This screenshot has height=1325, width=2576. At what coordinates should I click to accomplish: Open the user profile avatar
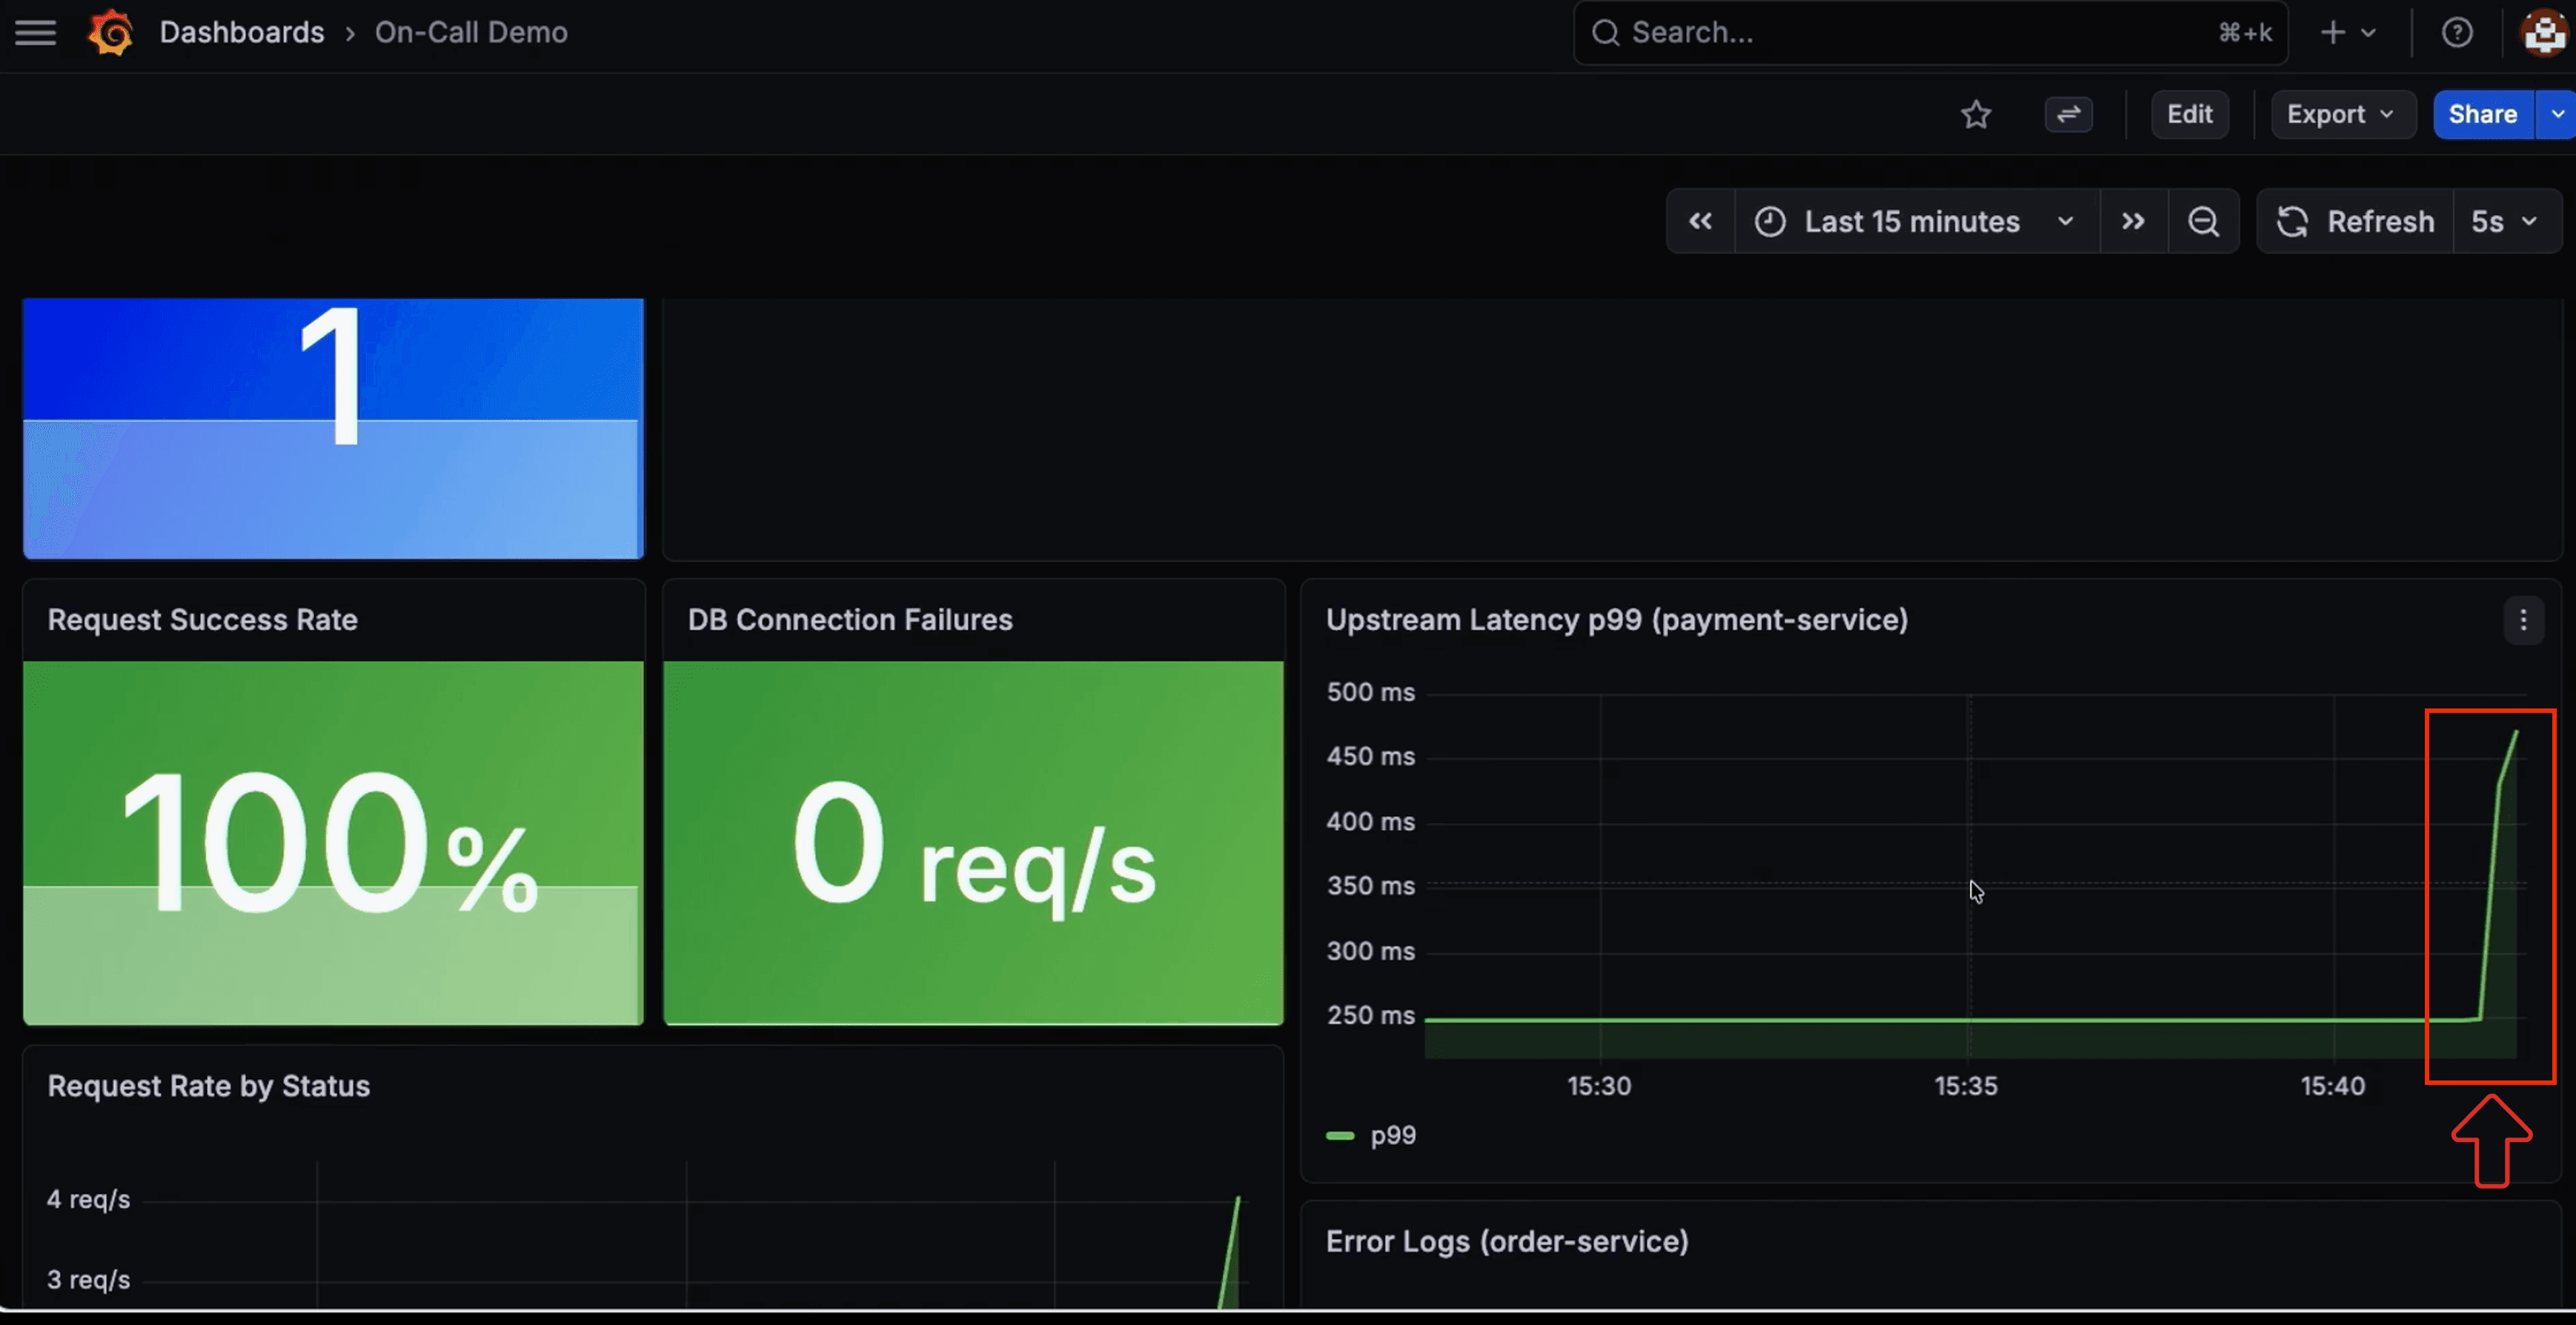tap(2545, 33)
